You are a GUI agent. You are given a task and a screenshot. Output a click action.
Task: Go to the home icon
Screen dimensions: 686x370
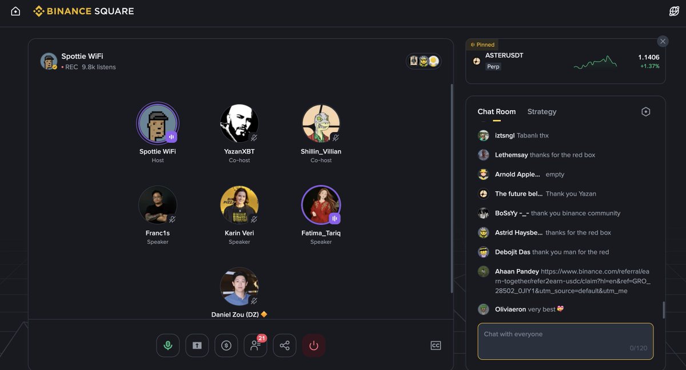(x=15, y=11)
